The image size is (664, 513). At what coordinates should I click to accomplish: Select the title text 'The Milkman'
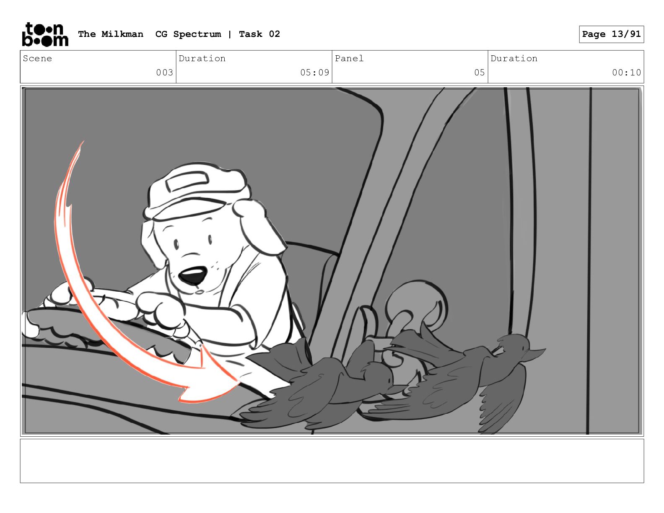(x=111, y=34)
